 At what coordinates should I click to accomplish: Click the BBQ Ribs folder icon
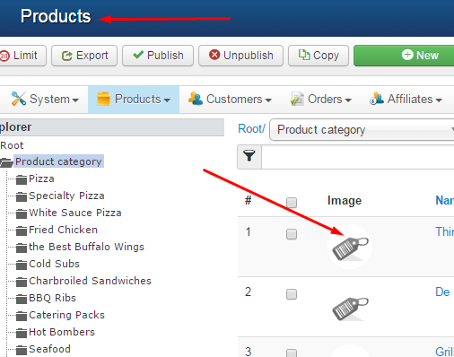(22, 299)
